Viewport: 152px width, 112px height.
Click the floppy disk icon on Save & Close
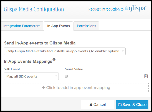coord(120,104)
